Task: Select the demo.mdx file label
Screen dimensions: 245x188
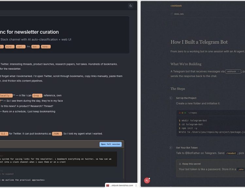Action: coord(179,14)
